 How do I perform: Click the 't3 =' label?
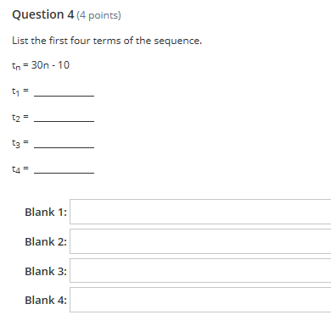point(20,143)
